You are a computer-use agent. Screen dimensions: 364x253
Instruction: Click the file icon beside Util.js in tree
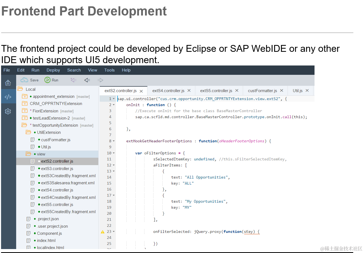33,147
